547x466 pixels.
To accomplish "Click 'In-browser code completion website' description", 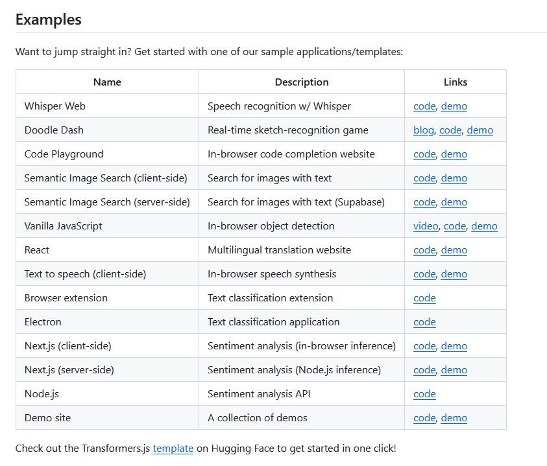I will pyautogui.click(x=291, y=154).
